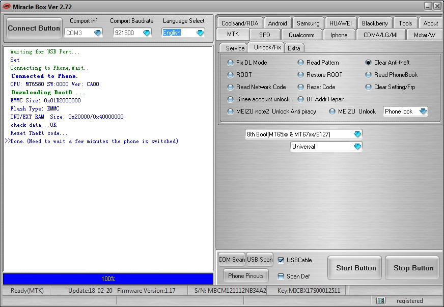This screenshot has width=444, height=307.
Task: Open the About tab
Action: click(430, 23)
